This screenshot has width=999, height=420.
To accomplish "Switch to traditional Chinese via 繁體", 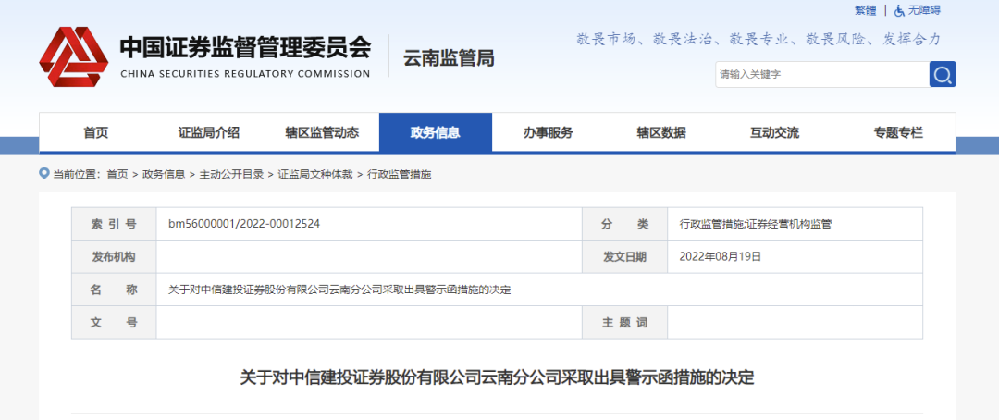I will 865,11.
